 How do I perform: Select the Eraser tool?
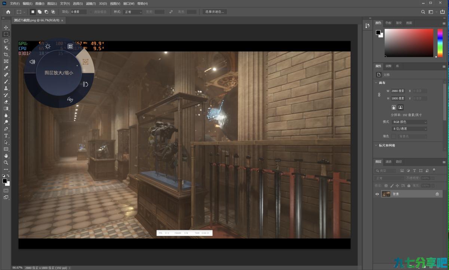tap(6, 102)
